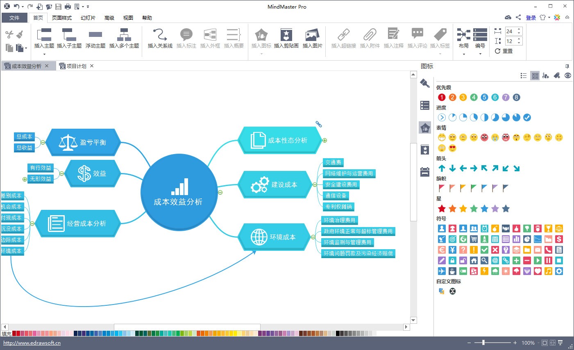The image size is (574, 350).
Task: Open the 布局 layout dropdown
Action: (464, 54)
